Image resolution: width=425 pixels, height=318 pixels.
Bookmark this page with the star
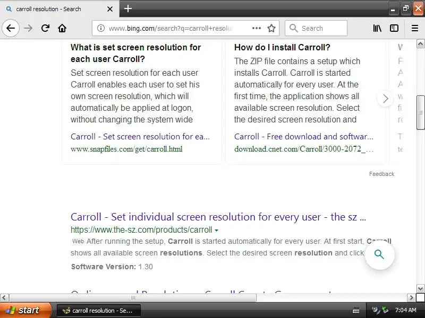pyautogui.click(x=271, y=28)
